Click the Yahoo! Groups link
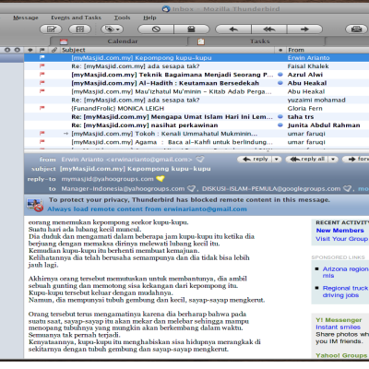 tap(341, 355)
